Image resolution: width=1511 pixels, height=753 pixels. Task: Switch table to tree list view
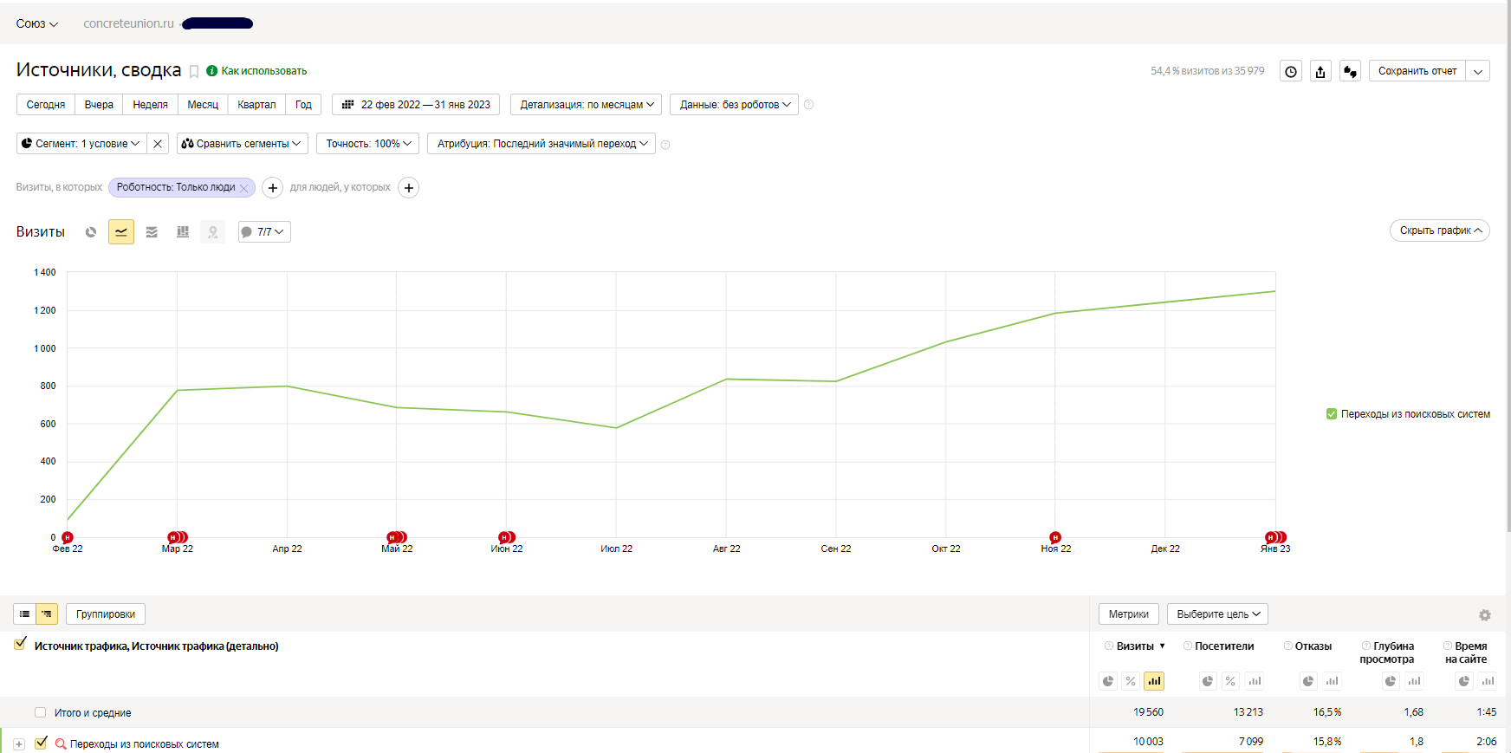click(47, 614)
